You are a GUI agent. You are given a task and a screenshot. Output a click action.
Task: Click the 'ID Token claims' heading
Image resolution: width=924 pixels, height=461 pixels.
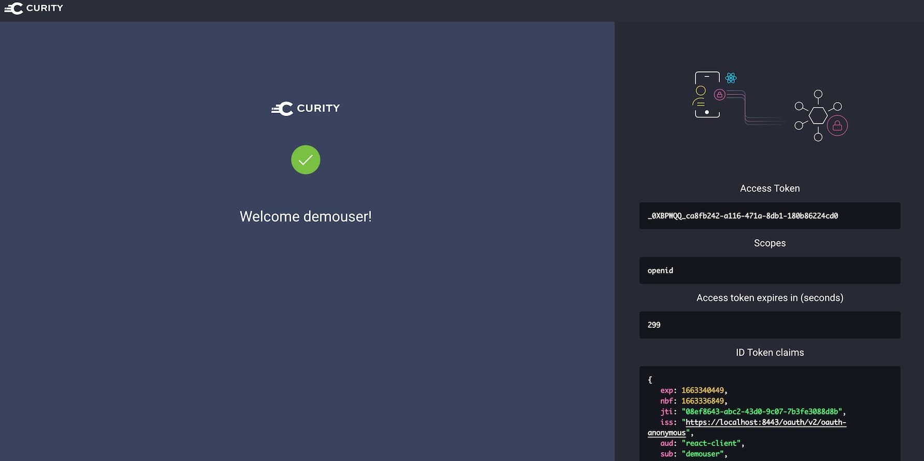(770, 353)
